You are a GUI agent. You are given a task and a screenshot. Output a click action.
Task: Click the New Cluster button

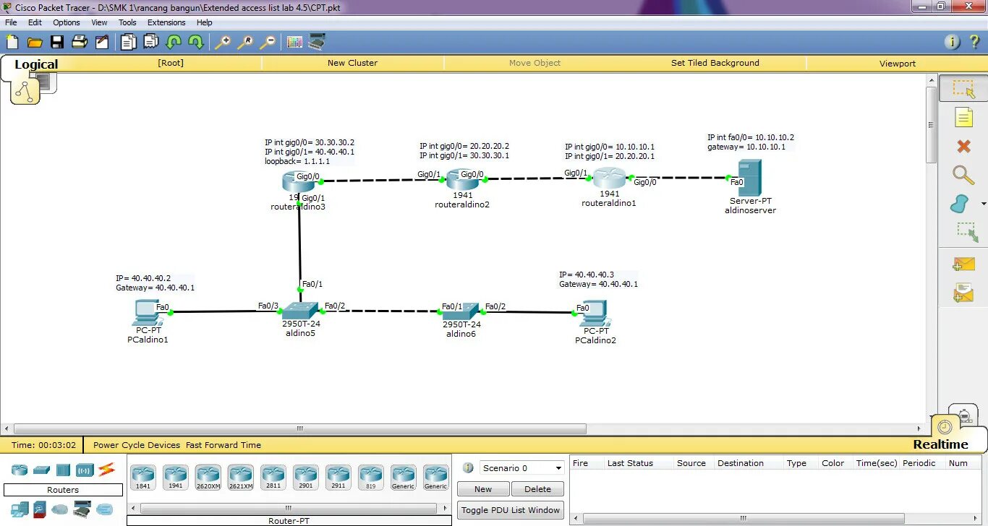352,63
